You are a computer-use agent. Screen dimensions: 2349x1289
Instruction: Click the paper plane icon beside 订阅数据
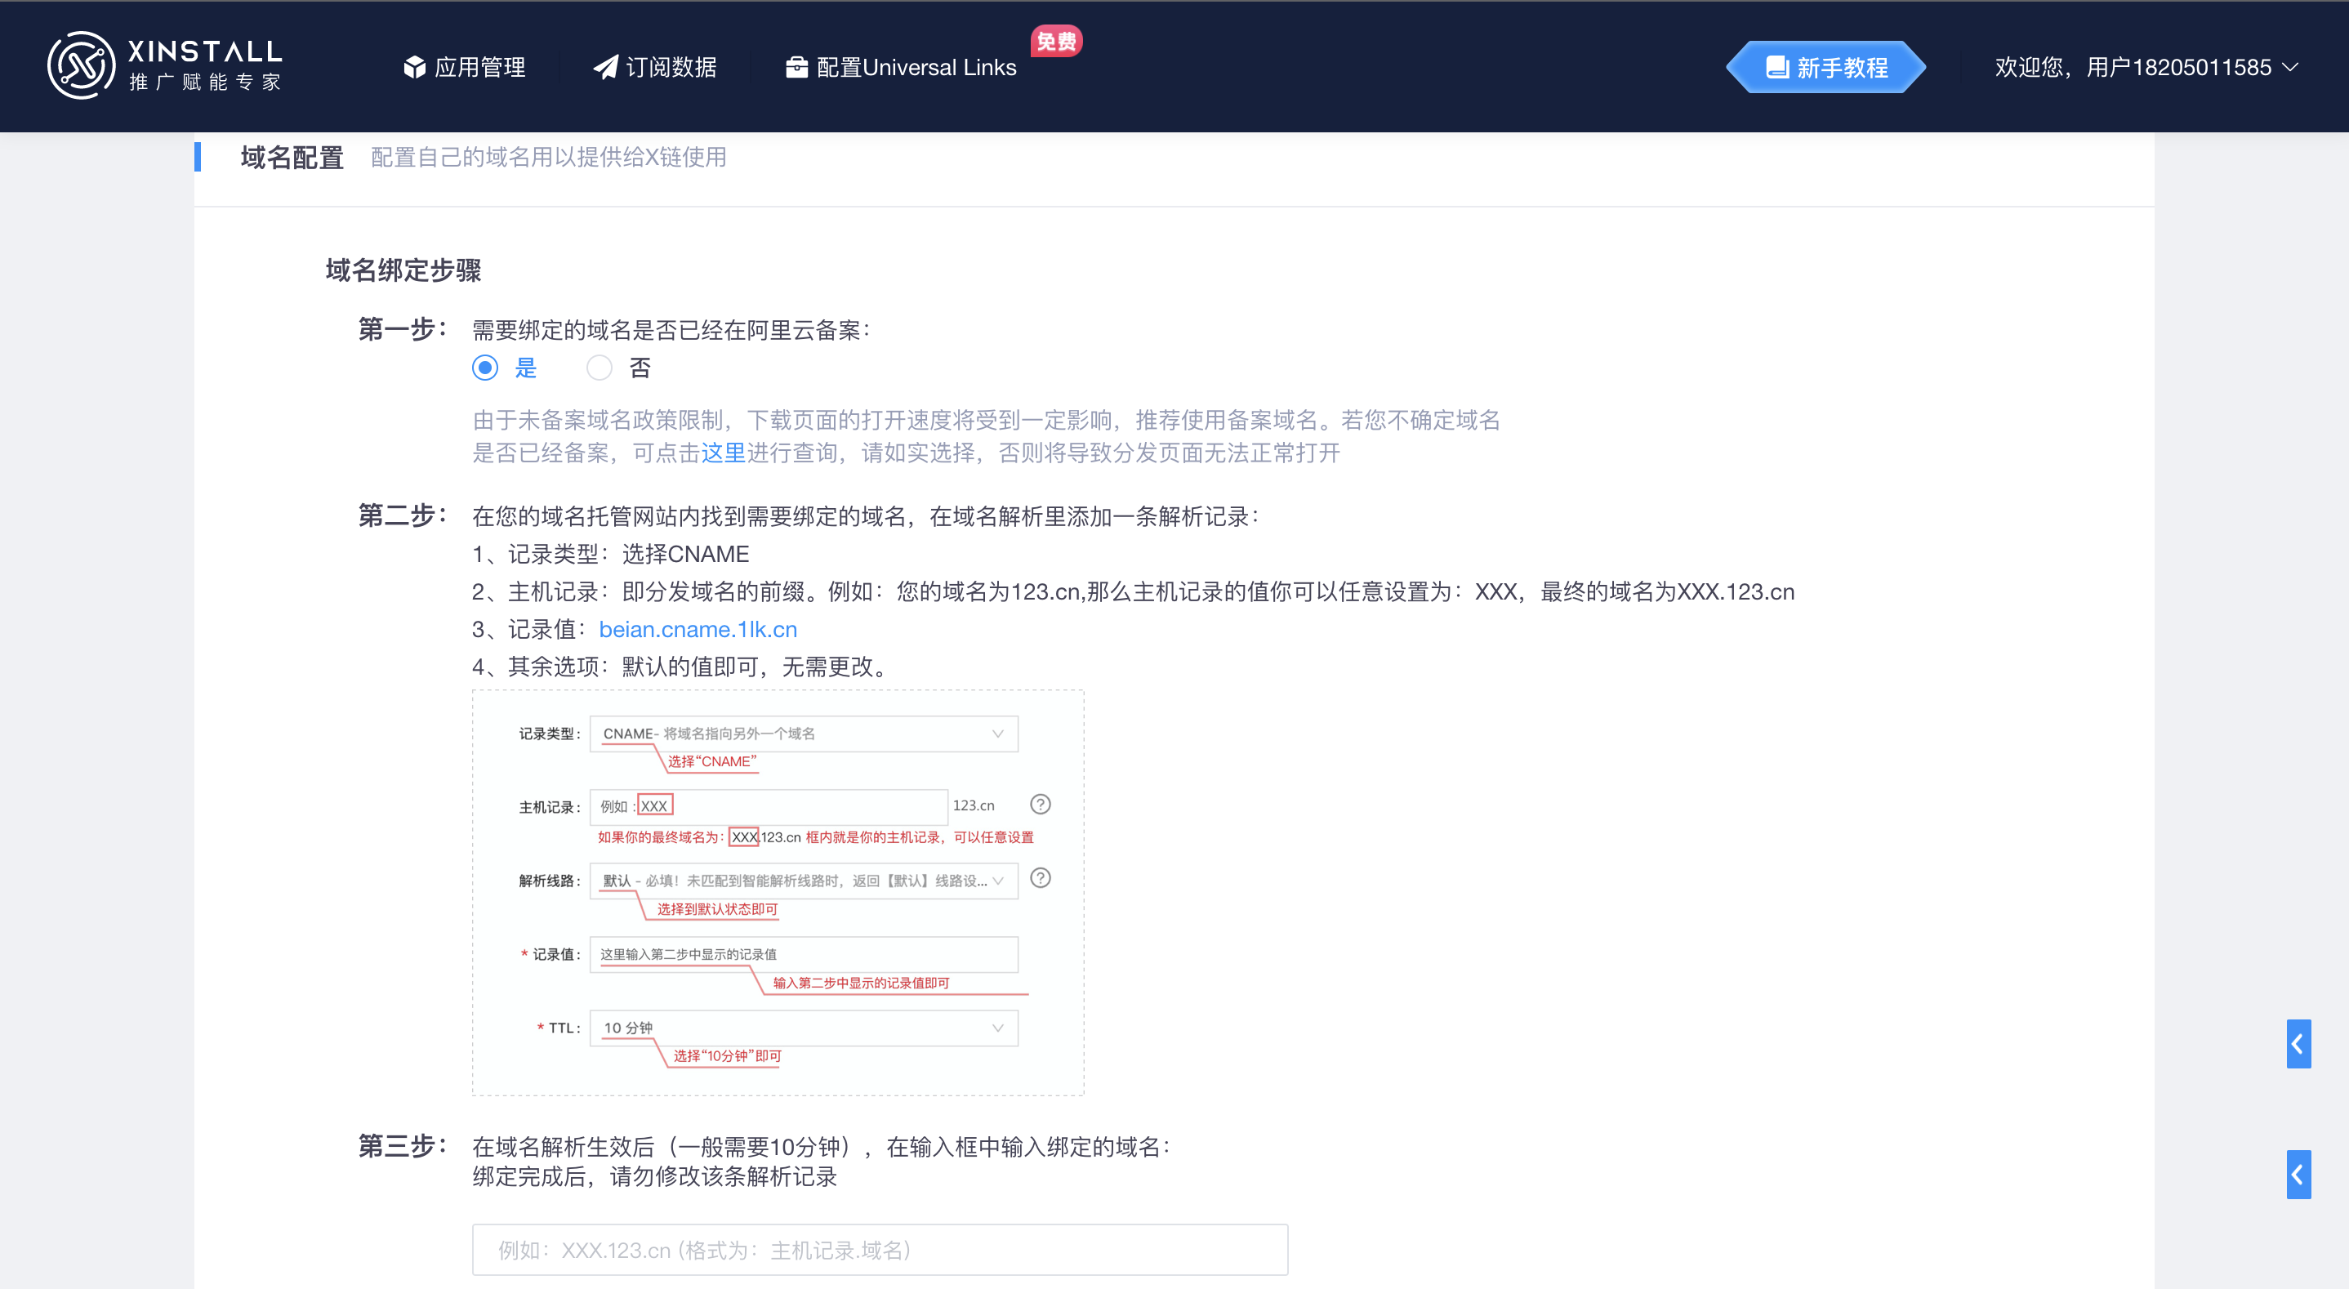pos(605,68)
